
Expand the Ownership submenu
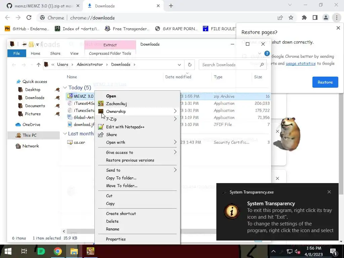click(x=137, y=112)
